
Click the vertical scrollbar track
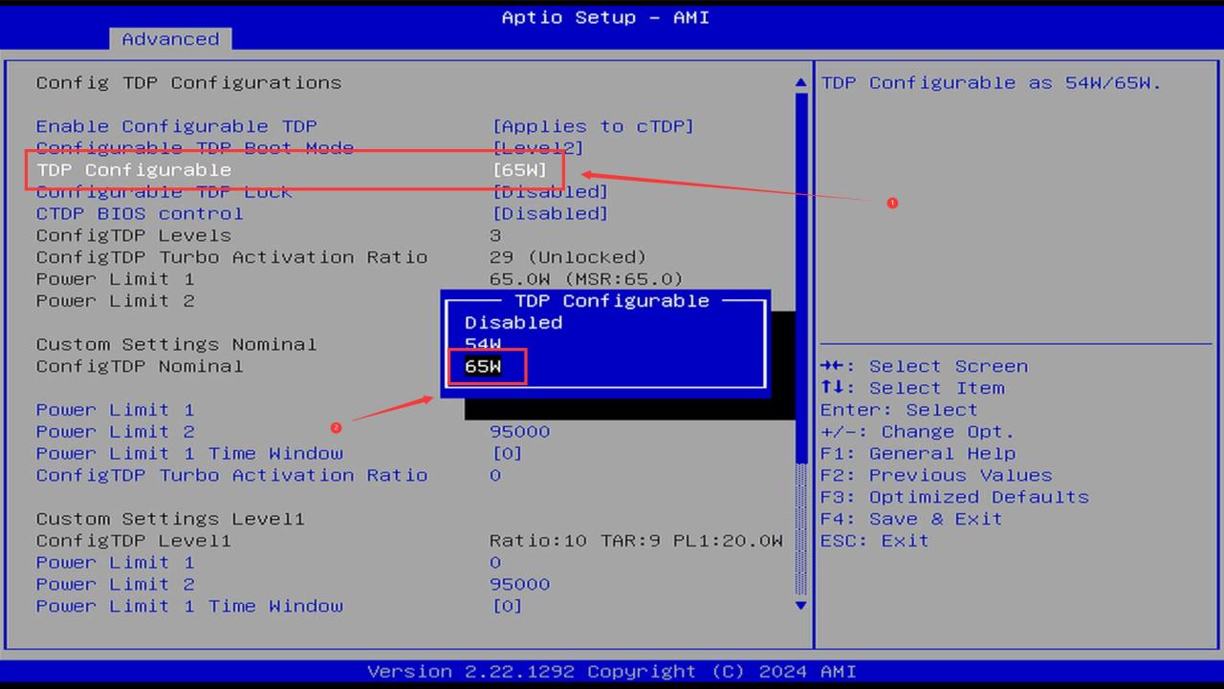800,344
